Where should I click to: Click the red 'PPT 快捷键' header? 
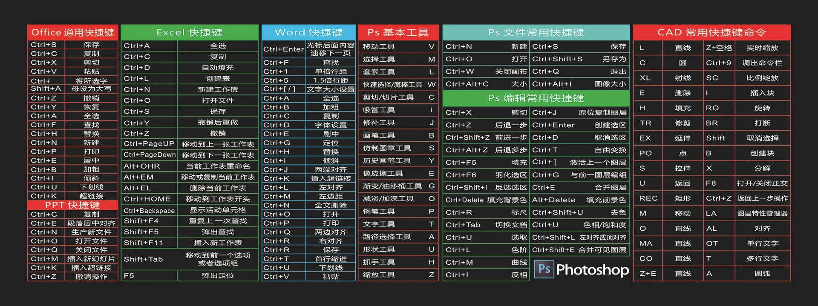[x=72, y=205]
